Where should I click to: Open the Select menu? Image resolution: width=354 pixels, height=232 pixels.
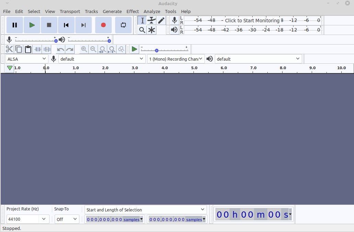click(x=34, y=11)
